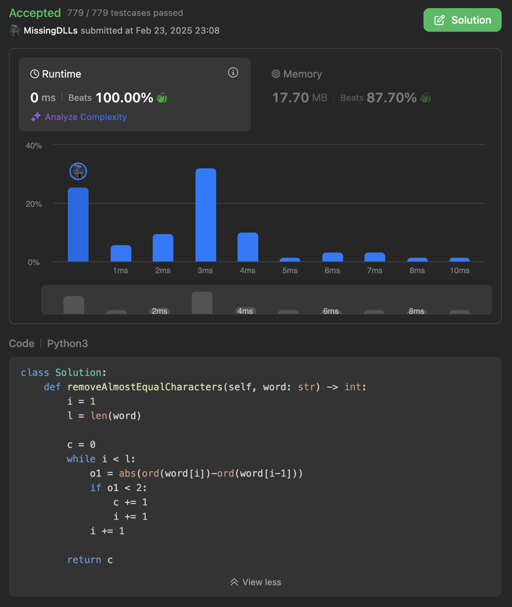Click the MissingDLLs avatar next to username
Viewport: 512px width, 607px height.
[15, 30]
